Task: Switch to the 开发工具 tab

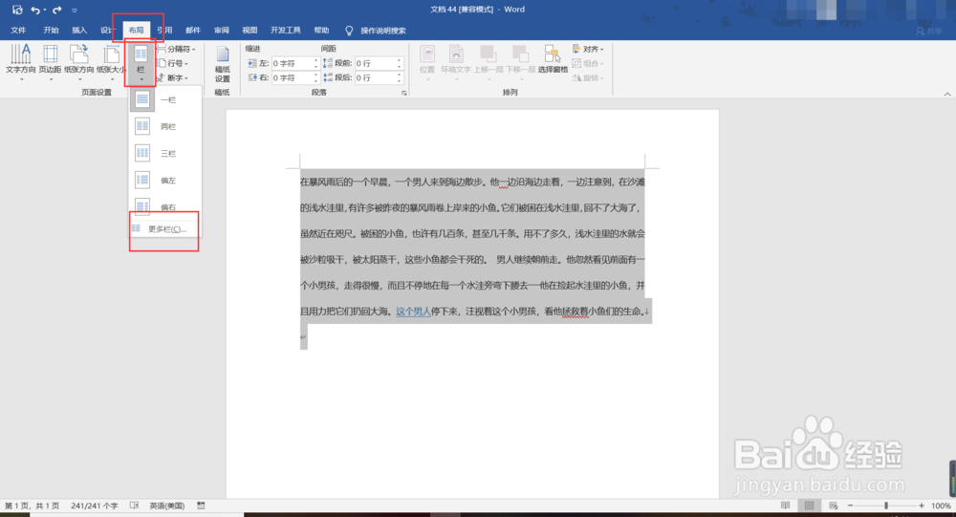Action: point(285,31)
